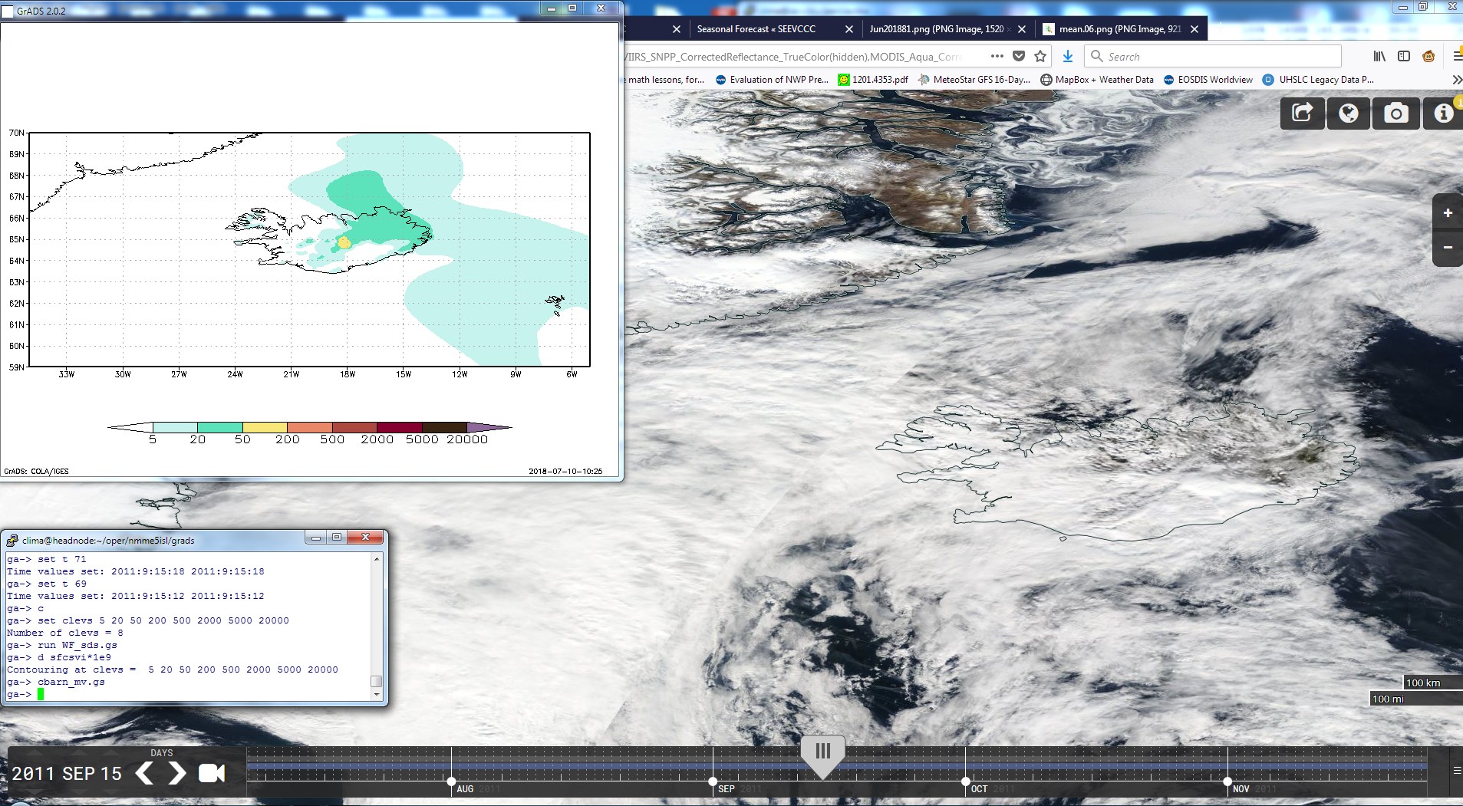Click the 2011 SEP 15 date label

pos(67,774)
